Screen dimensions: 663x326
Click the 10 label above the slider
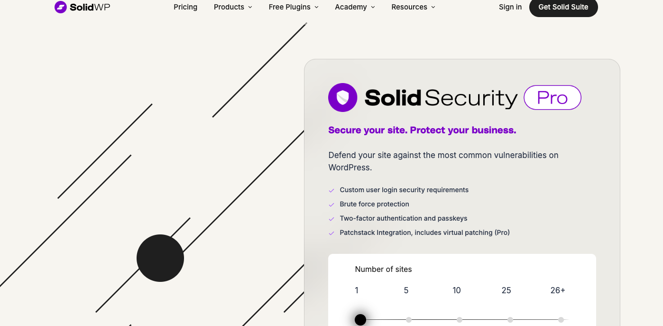pyautogui.click(x=457, y=290)
